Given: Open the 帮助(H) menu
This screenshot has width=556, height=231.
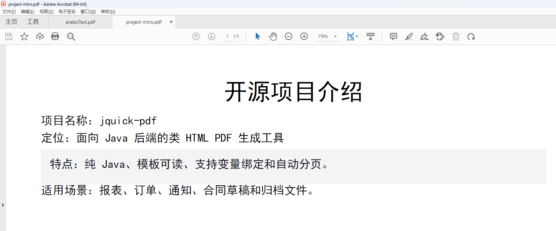Looking at the screenshot, I should tap(108, 12).
